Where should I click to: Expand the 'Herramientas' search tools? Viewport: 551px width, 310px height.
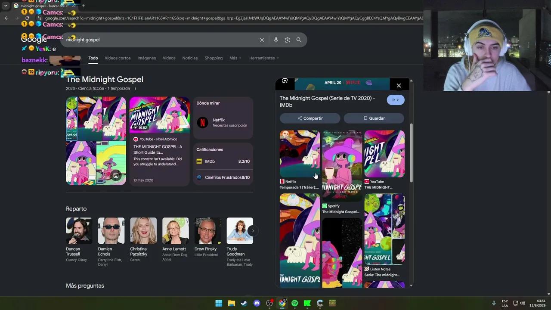click(264, 58)
